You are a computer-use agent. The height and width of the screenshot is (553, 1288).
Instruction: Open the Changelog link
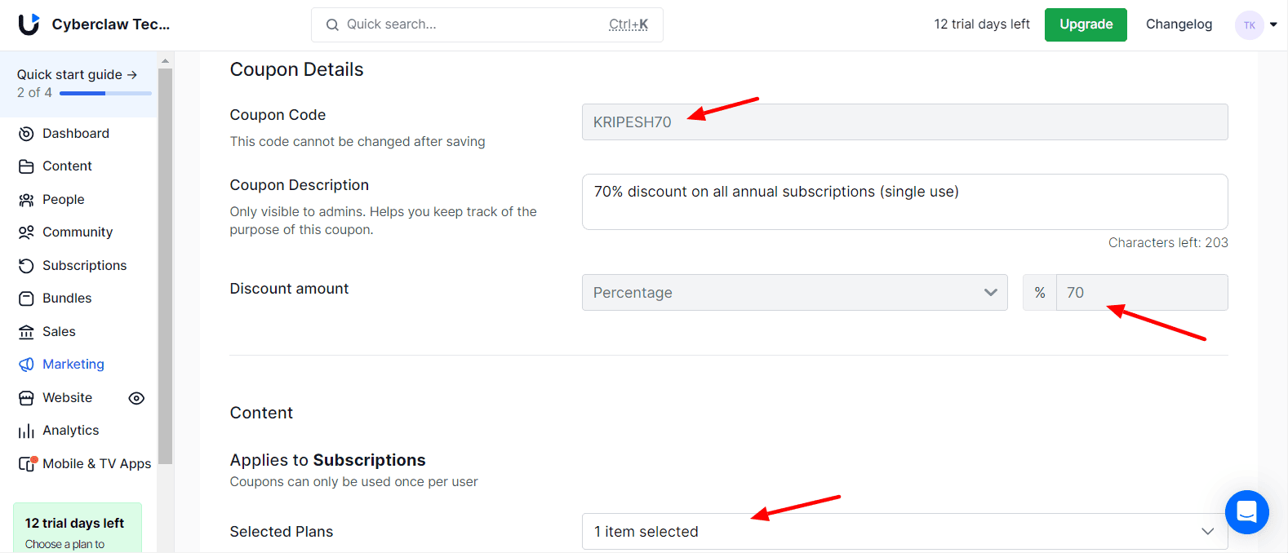click(1179, 24)
